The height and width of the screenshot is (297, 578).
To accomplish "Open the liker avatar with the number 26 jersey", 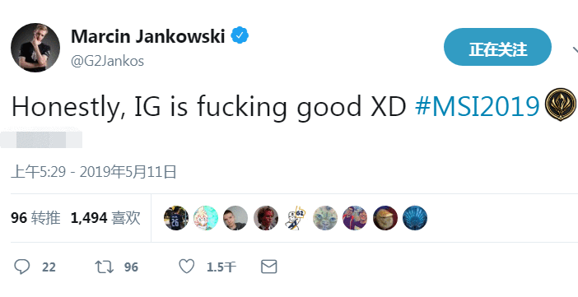I will click(176, 218).
